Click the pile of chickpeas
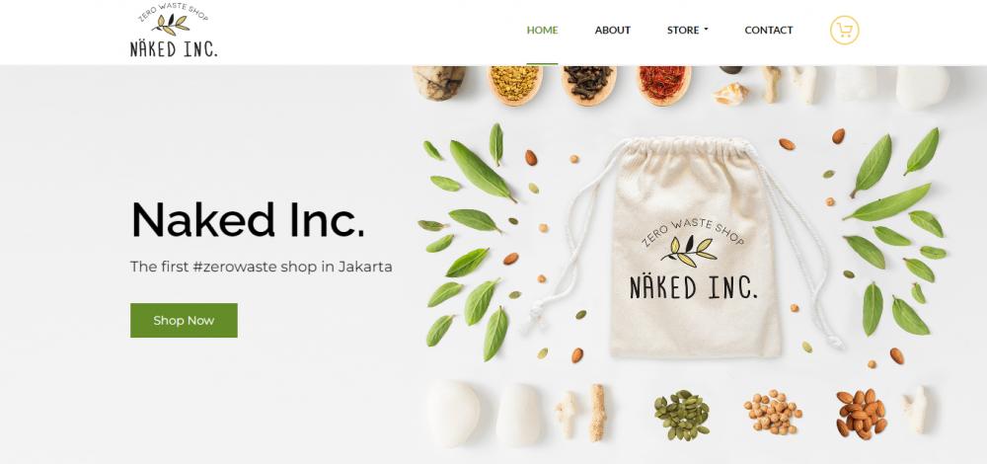This screenshot has width=987, height=464. click(773, 413)
